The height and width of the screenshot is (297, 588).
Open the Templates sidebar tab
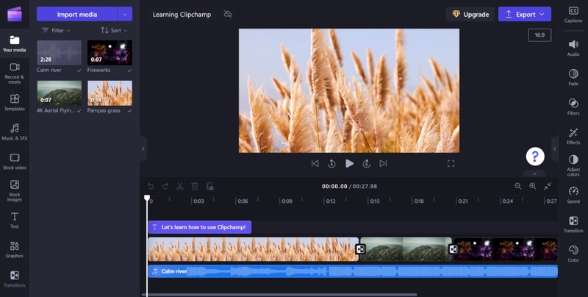14,102
